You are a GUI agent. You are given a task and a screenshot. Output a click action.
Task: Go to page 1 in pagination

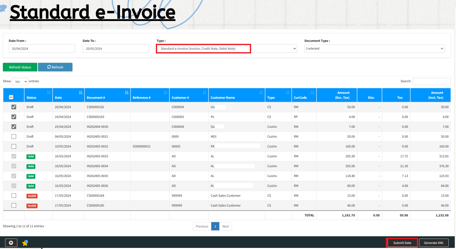click(215, 226)
